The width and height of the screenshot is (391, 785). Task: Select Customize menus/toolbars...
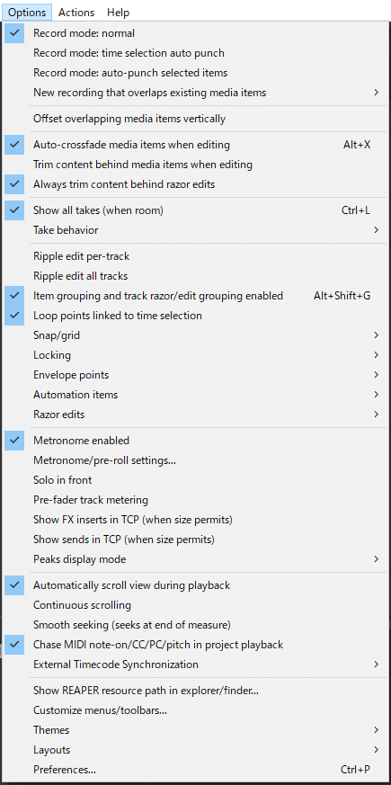pos(195,709)
